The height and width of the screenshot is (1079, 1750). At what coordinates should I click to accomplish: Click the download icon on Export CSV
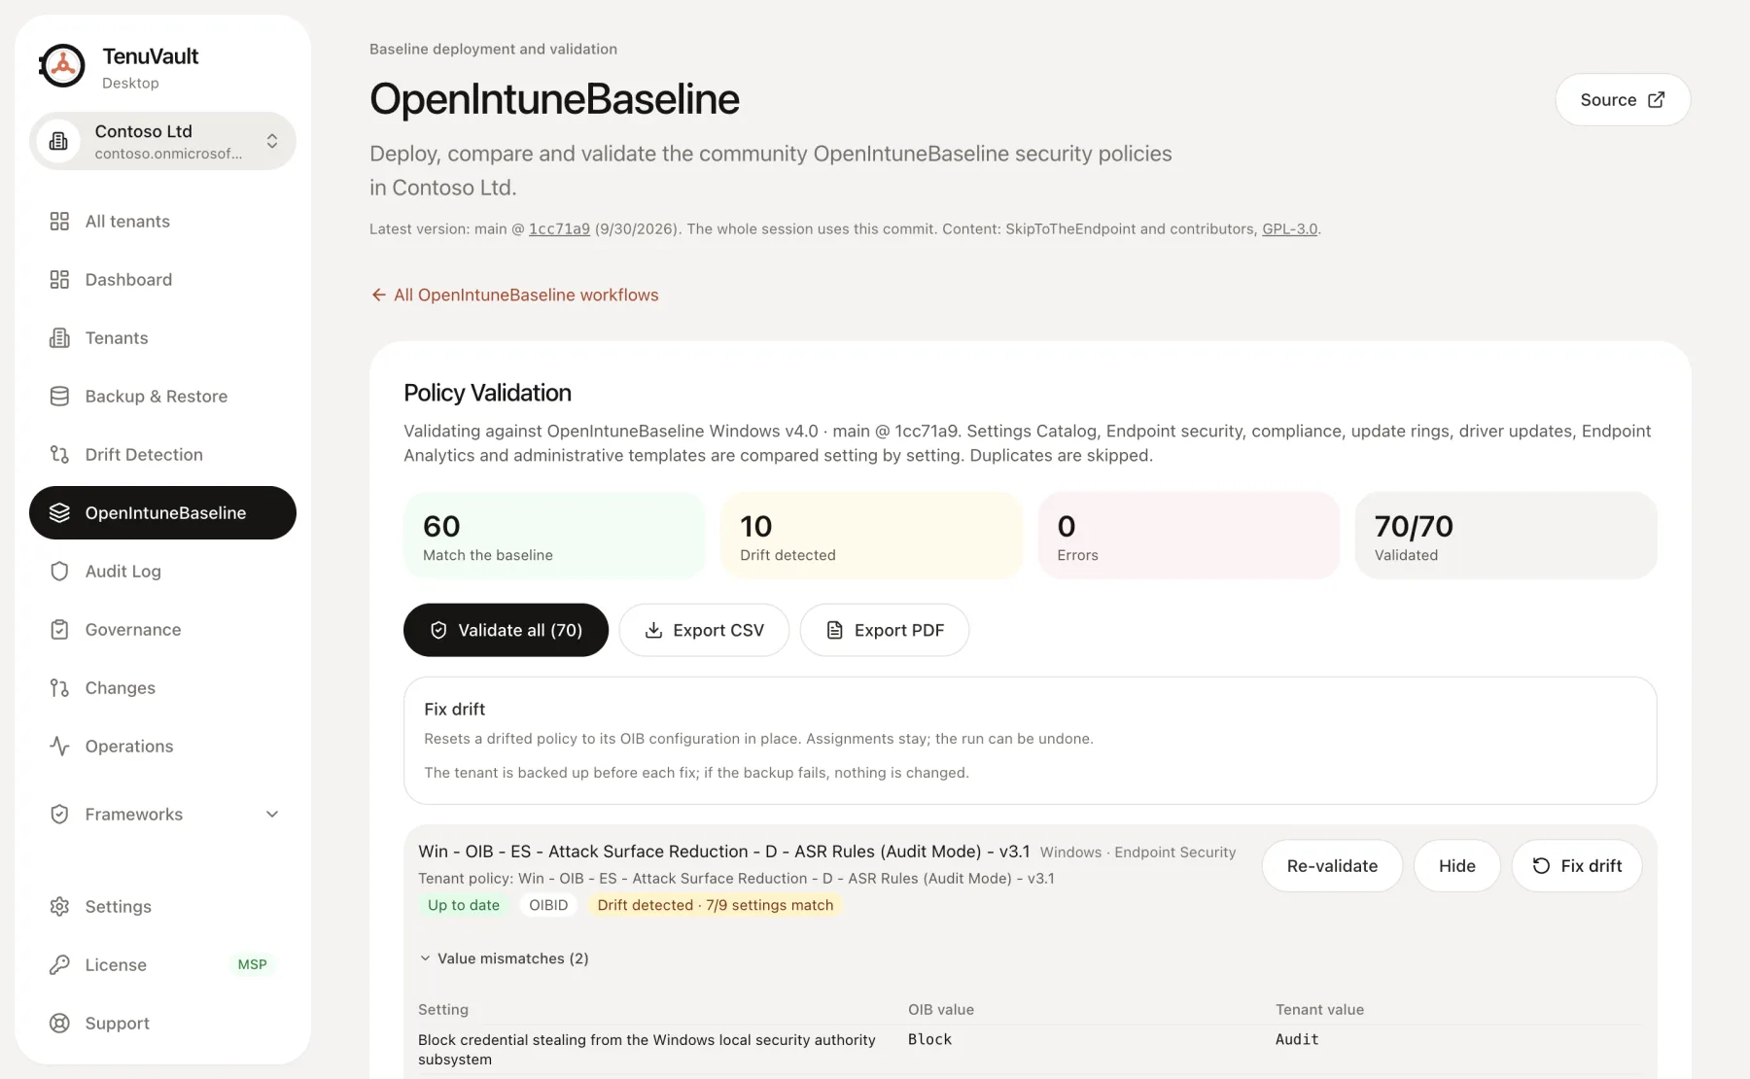[x=654, y=630]
